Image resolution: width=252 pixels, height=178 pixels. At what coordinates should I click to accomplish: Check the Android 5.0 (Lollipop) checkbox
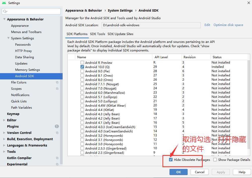(82, 101)
